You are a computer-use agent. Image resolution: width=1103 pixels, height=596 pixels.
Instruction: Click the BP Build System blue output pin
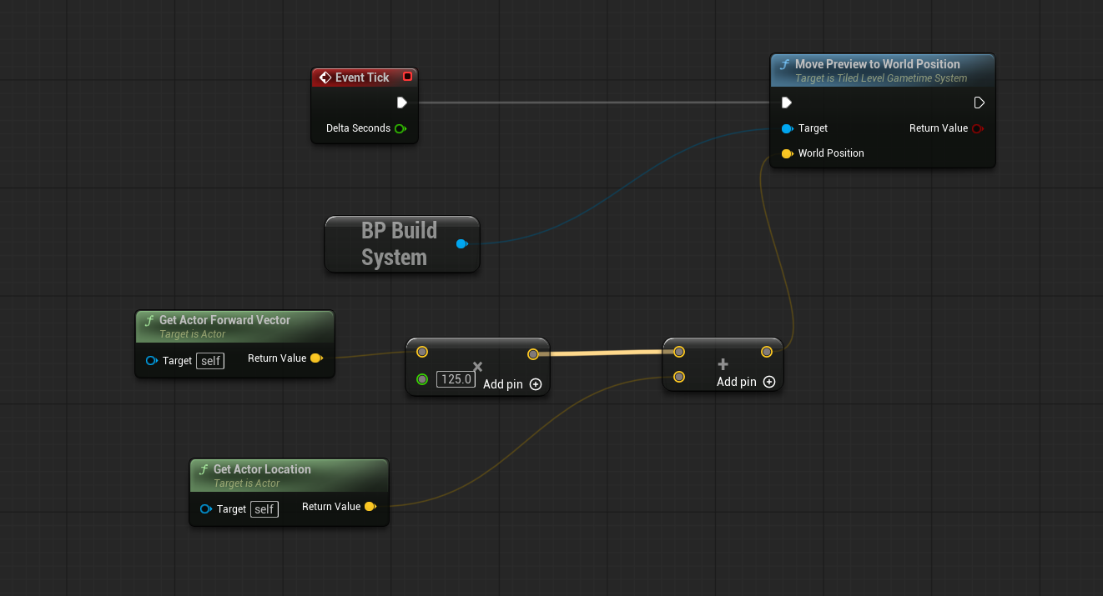click(461, 243)
